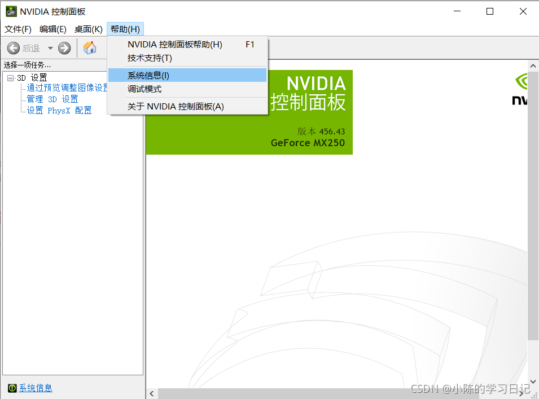Click the 版本 456.43 text
Screen dimensions: 539x399
[x=321, y=131]
